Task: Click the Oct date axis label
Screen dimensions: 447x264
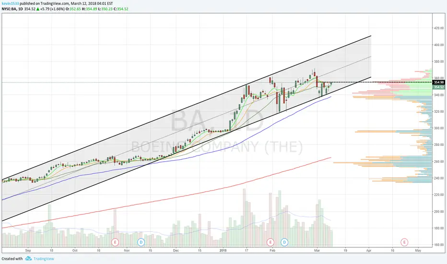Action: [x=75, y=251]
